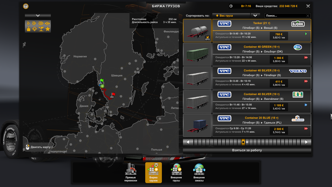
Task: Enable the valuable cargo star filter
Action: (47, 29)
